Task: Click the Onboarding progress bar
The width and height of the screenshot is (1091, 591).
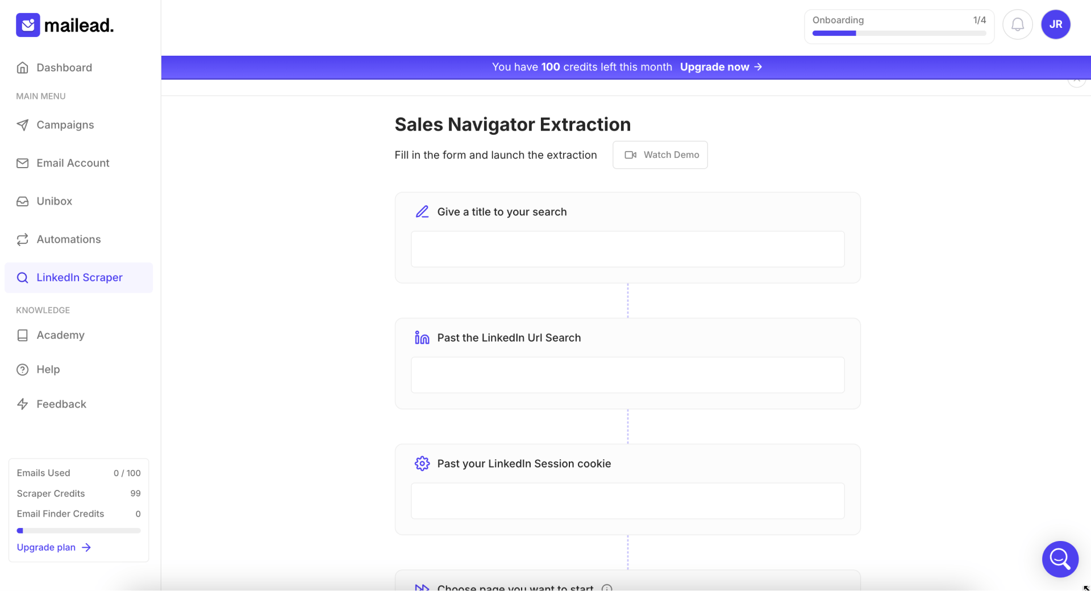Action: [x=899, y=33]
